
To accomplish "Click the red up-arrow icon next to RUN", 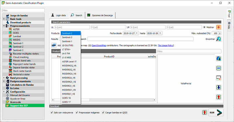I will pyautogui.click(x=204, y=112).
